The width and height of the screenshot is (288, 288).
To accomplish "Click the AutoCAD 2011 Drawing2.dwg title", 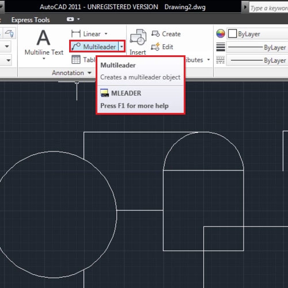I will tap(123, 7).
